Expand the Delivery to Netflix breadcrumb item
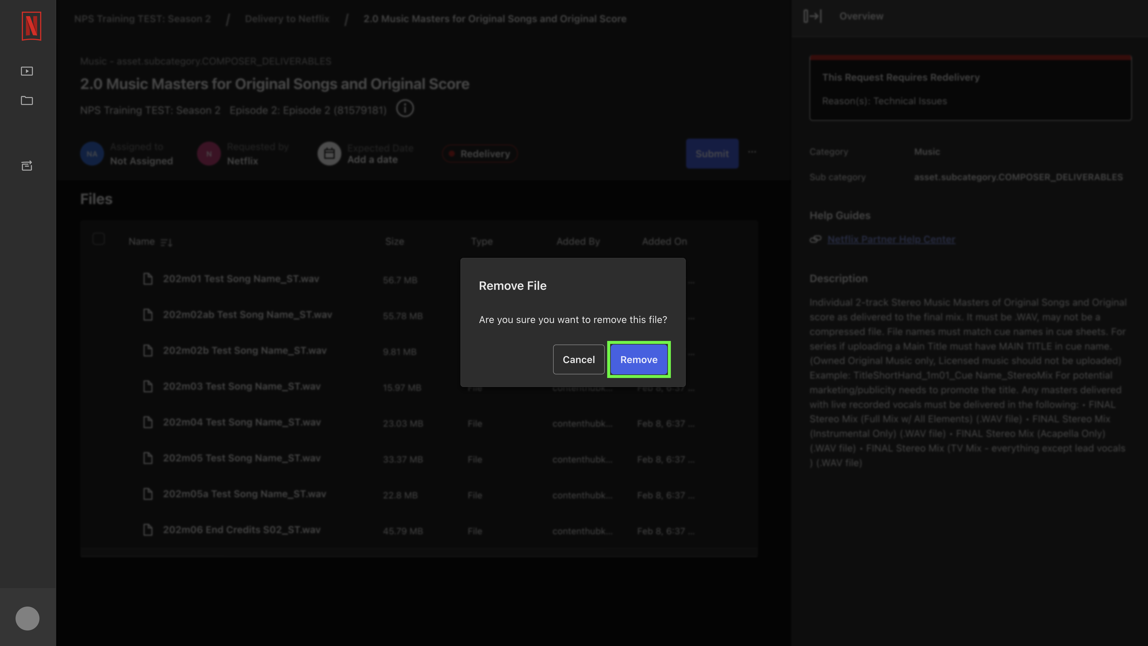The height and width of the screenshot is (646, 1148). [286, 19]
